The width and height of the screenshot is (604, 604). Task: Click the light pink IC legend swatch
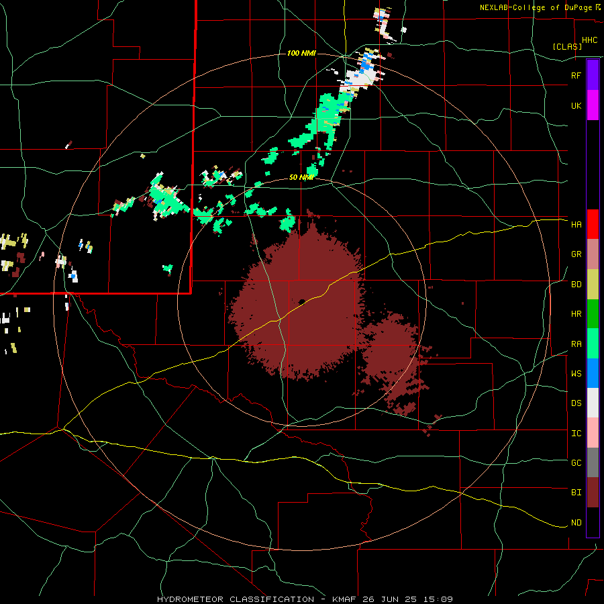pyautogui.click(x=593, y=433)
